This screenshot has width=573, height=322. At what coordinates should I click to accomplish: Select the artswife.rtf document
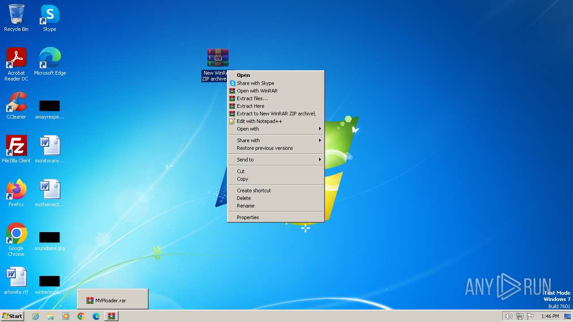click(x=16, y=281)
